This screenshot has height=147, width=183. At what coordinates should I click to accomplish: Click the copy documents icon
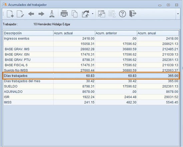point(75,14)
